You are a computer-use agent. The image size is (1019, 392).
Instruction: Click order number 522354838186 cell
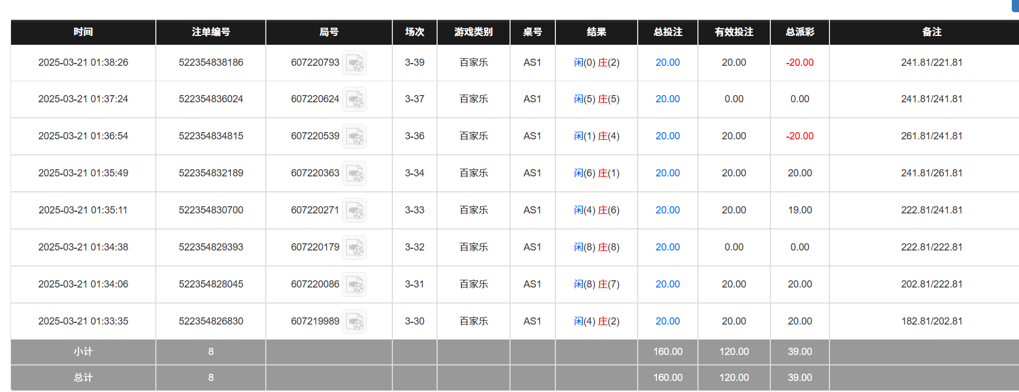[x=211, y=62]
